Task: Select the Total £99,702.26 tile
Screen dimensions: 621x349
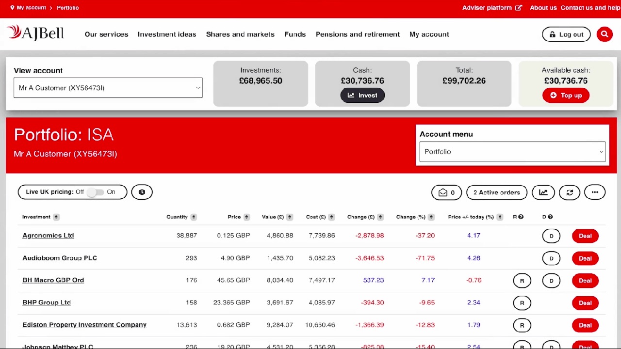Action: pos(464,84)
